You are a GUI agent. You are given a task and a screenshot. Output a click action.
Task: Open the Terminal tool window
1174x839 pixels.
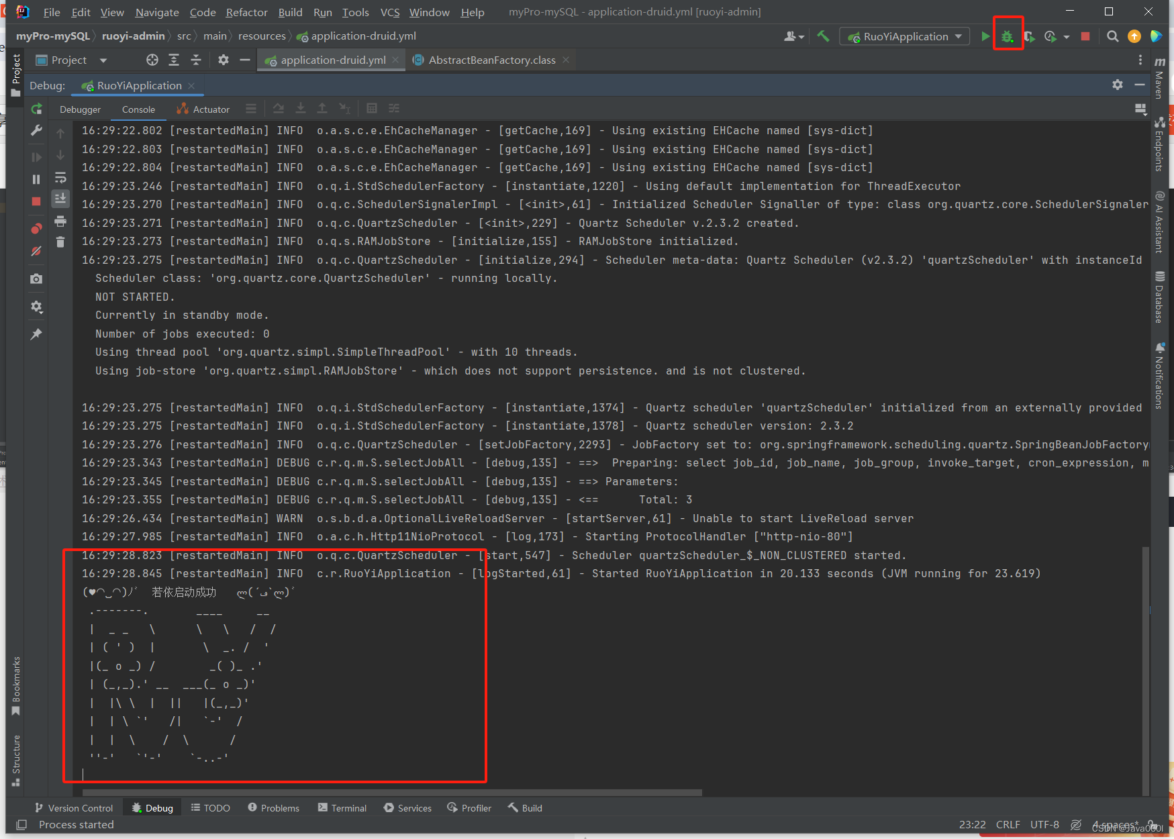pyautogui.click(x=342, y=808)
